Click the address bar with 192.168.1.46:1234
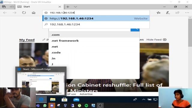This screenshot has width=192, height=108. 96,13
